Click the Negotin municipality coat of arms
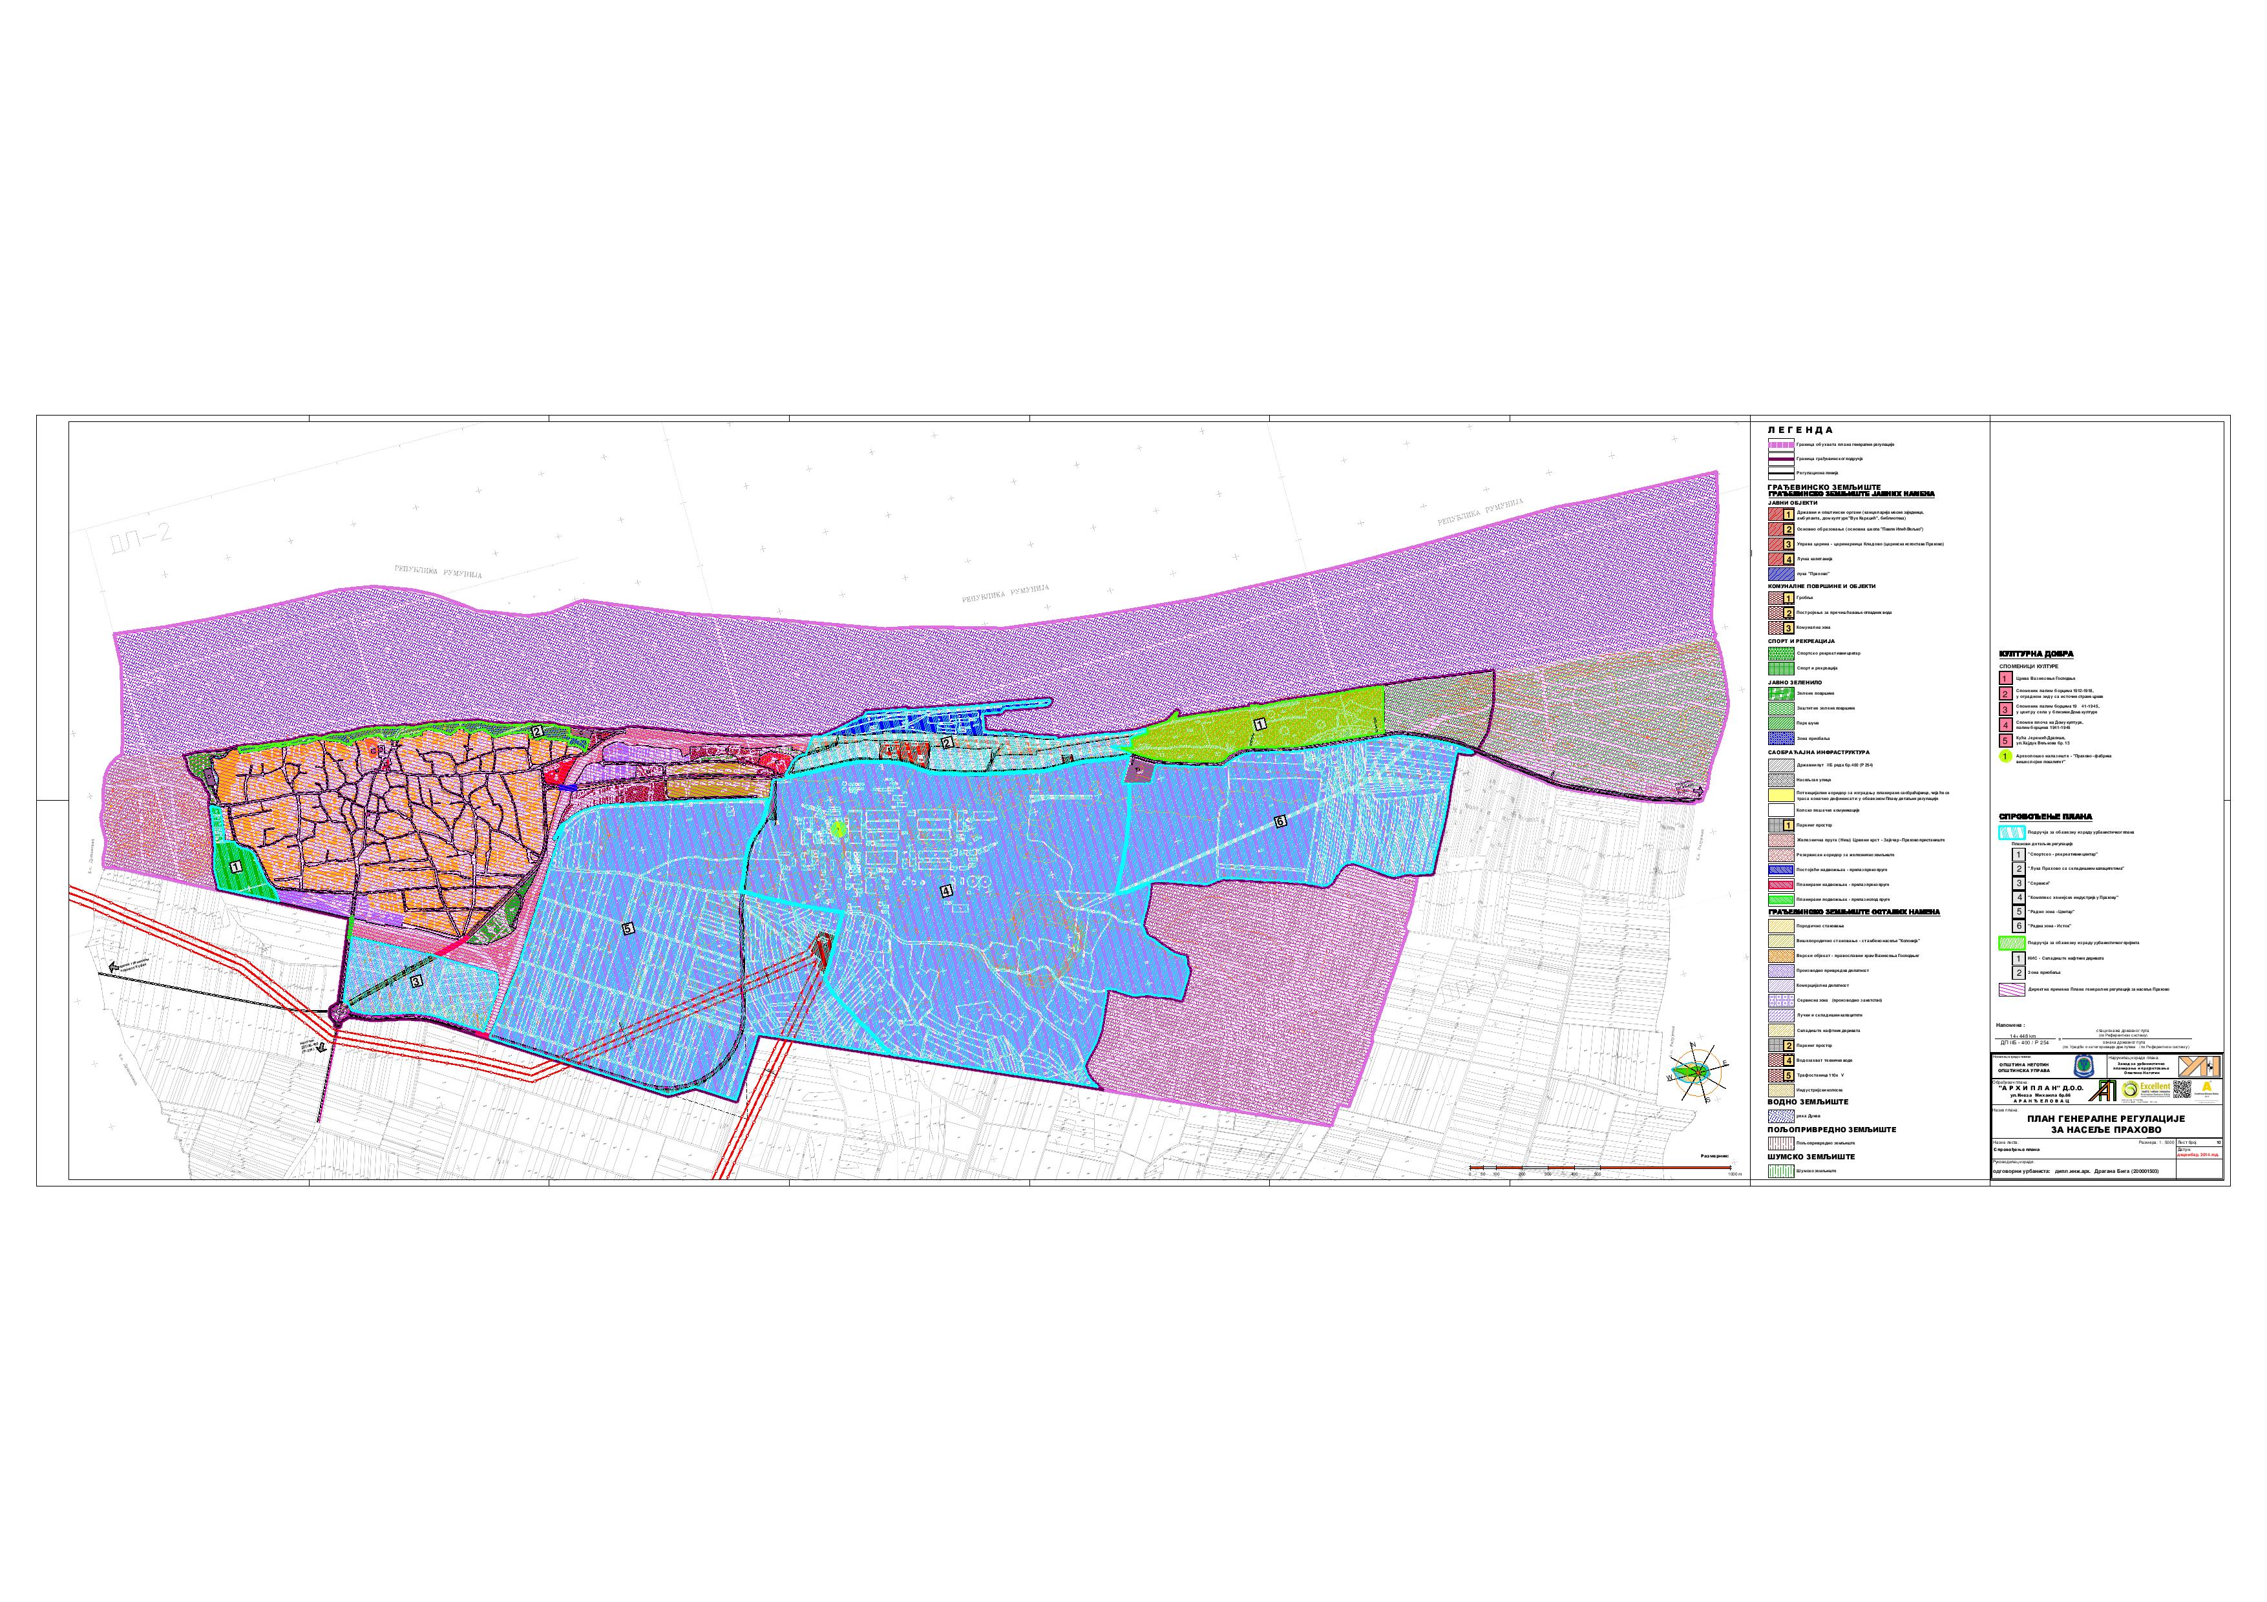The height and width of the screenshot is (1602, 2267). 2084,1066
